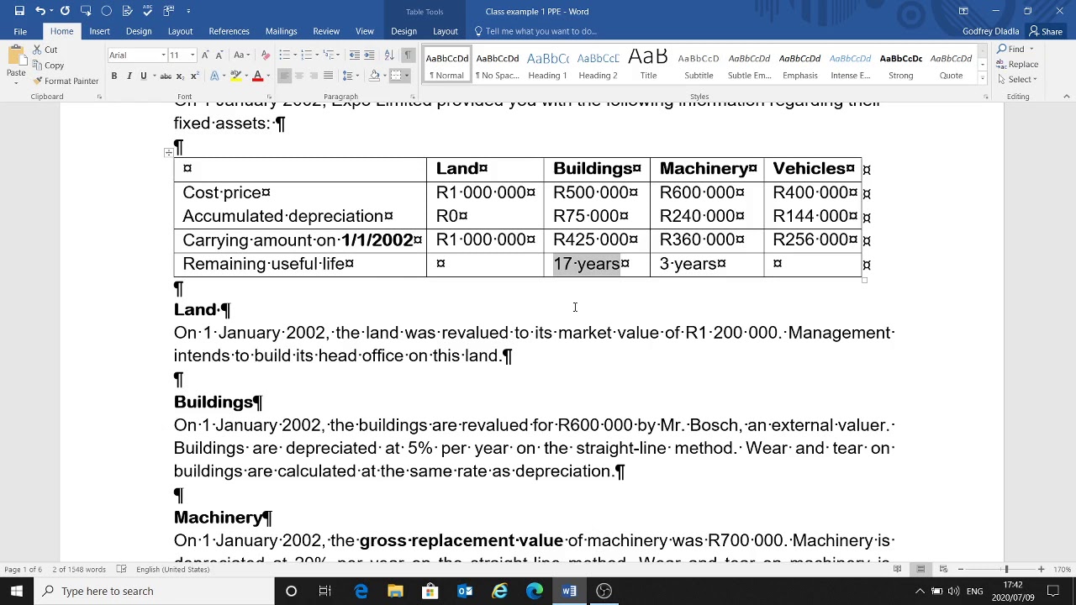Apply the Quote style

pos(951,65)
